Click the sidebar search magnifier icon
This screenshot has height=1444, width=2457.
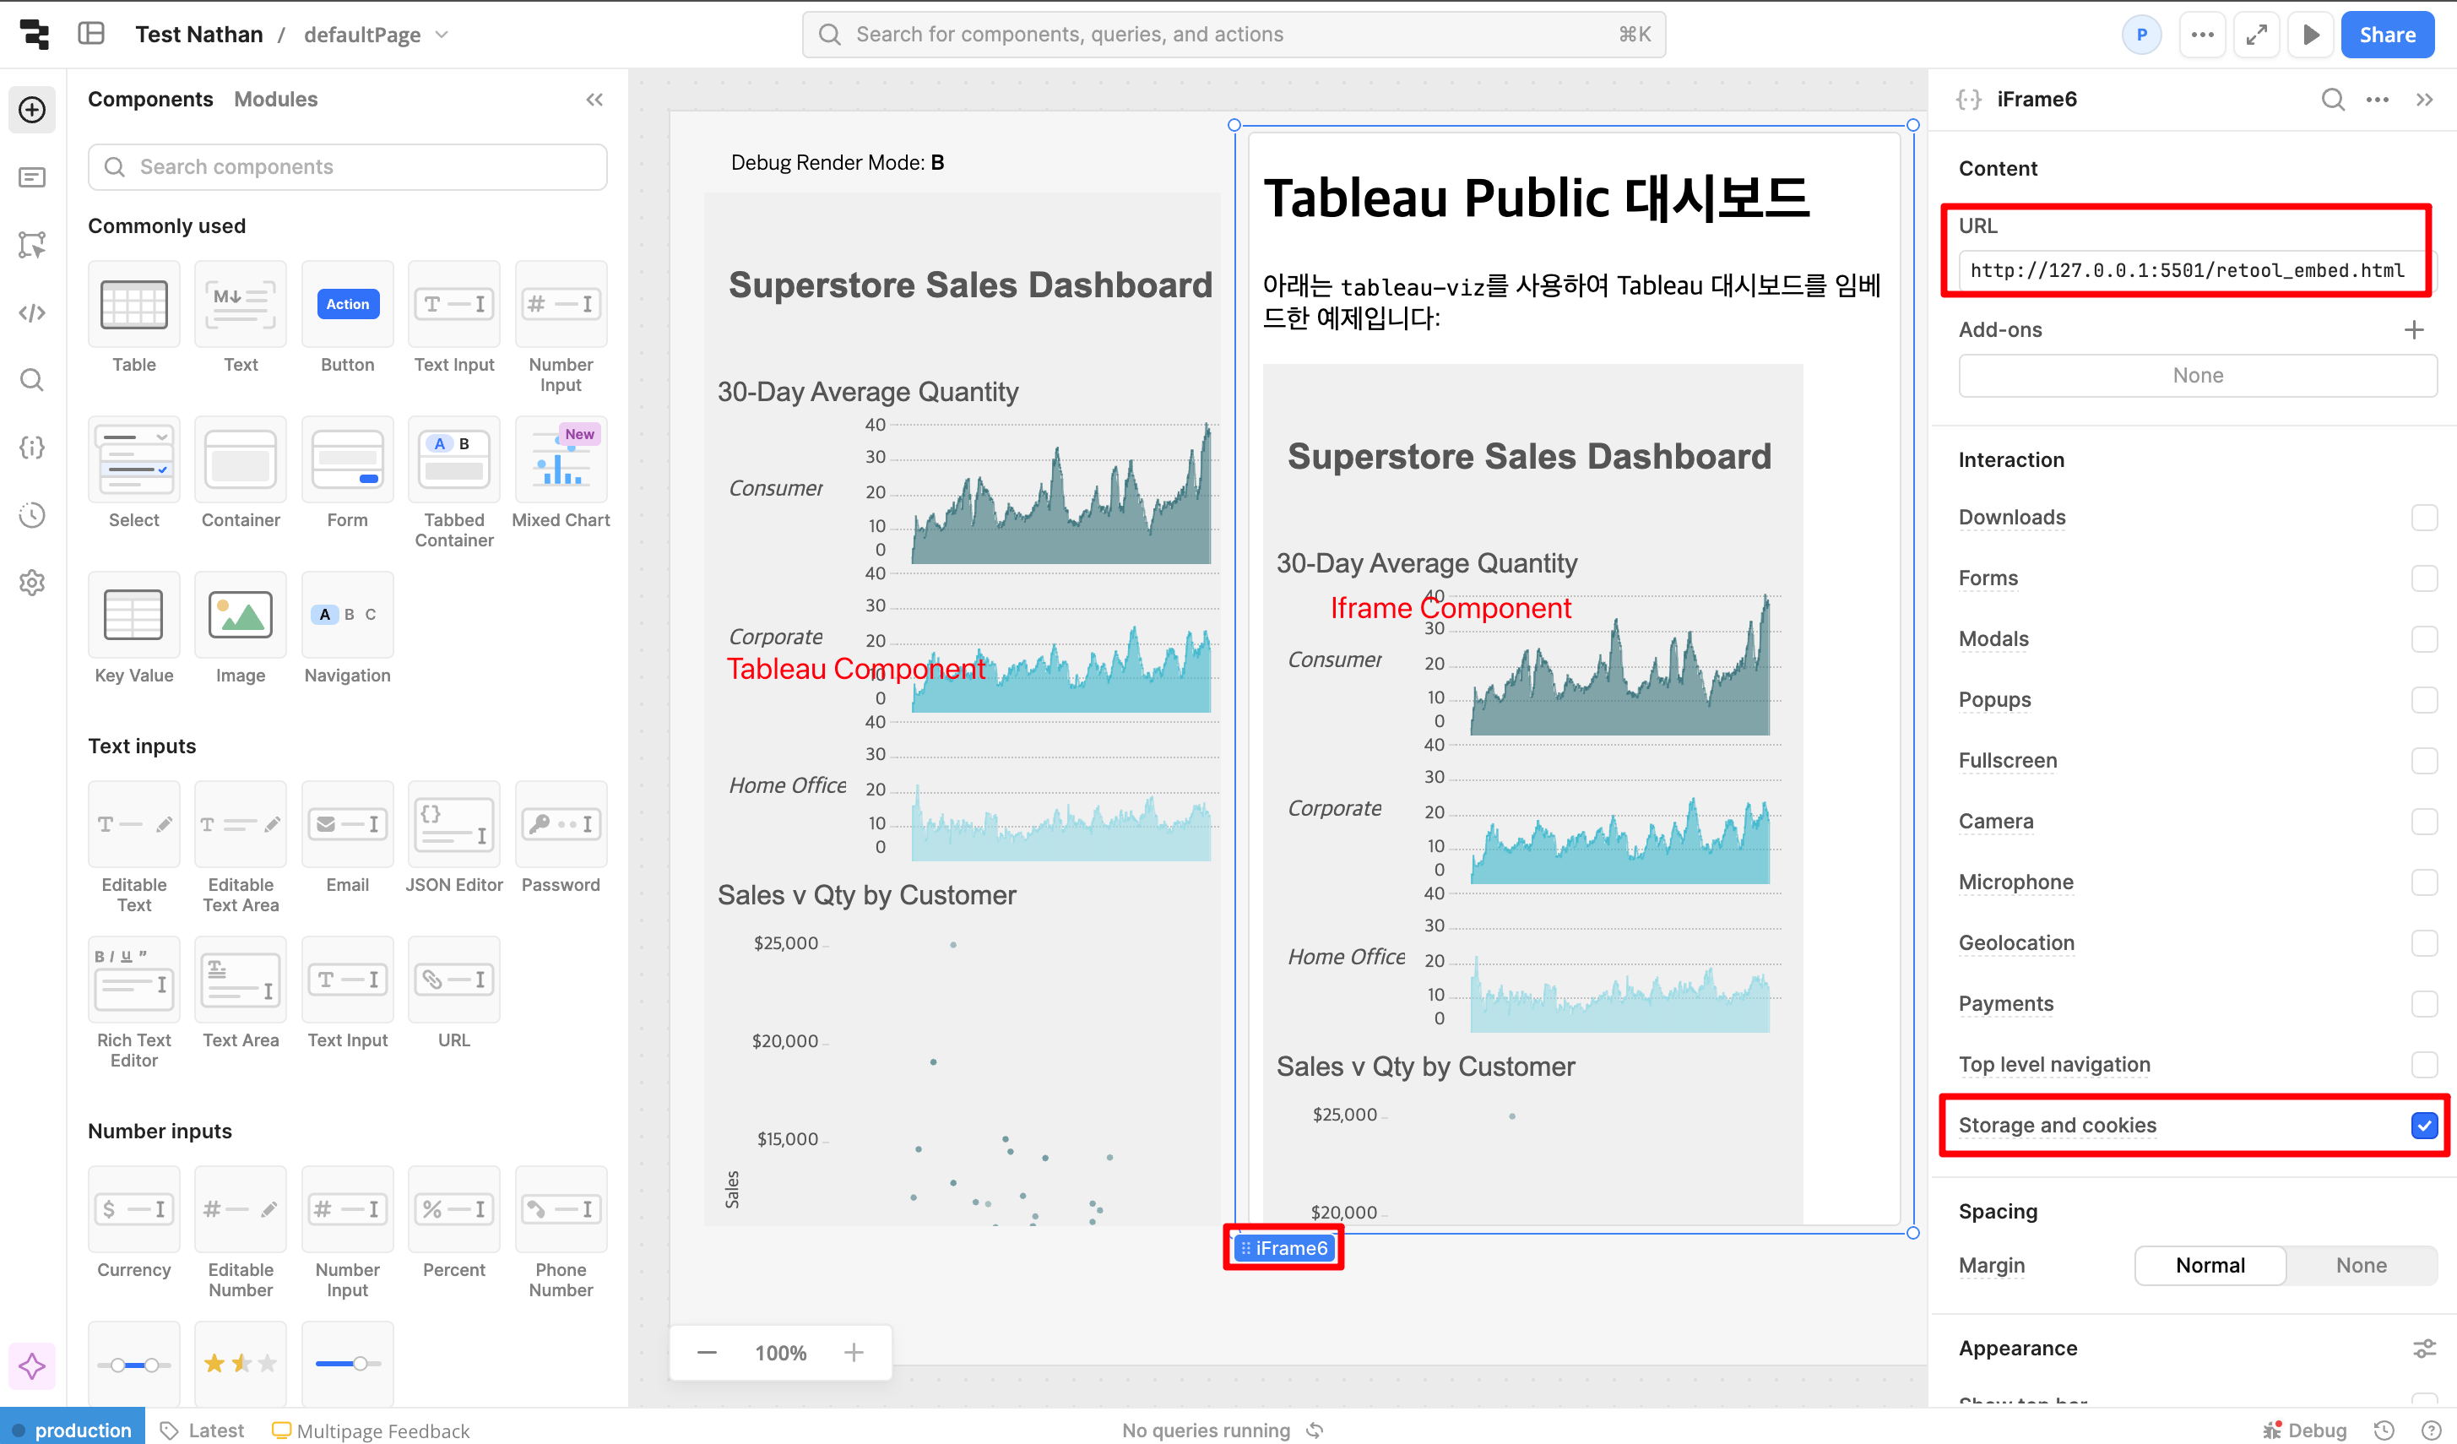tap(32, 380)
